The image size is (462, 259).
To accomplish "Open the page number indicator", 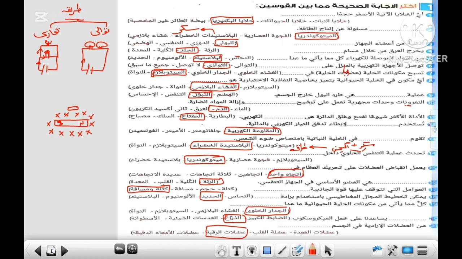I will coord(51,251).
